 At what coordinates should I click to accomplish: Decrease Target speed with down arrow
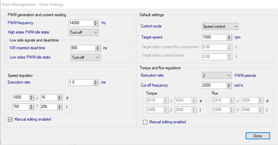coord(229,39)
